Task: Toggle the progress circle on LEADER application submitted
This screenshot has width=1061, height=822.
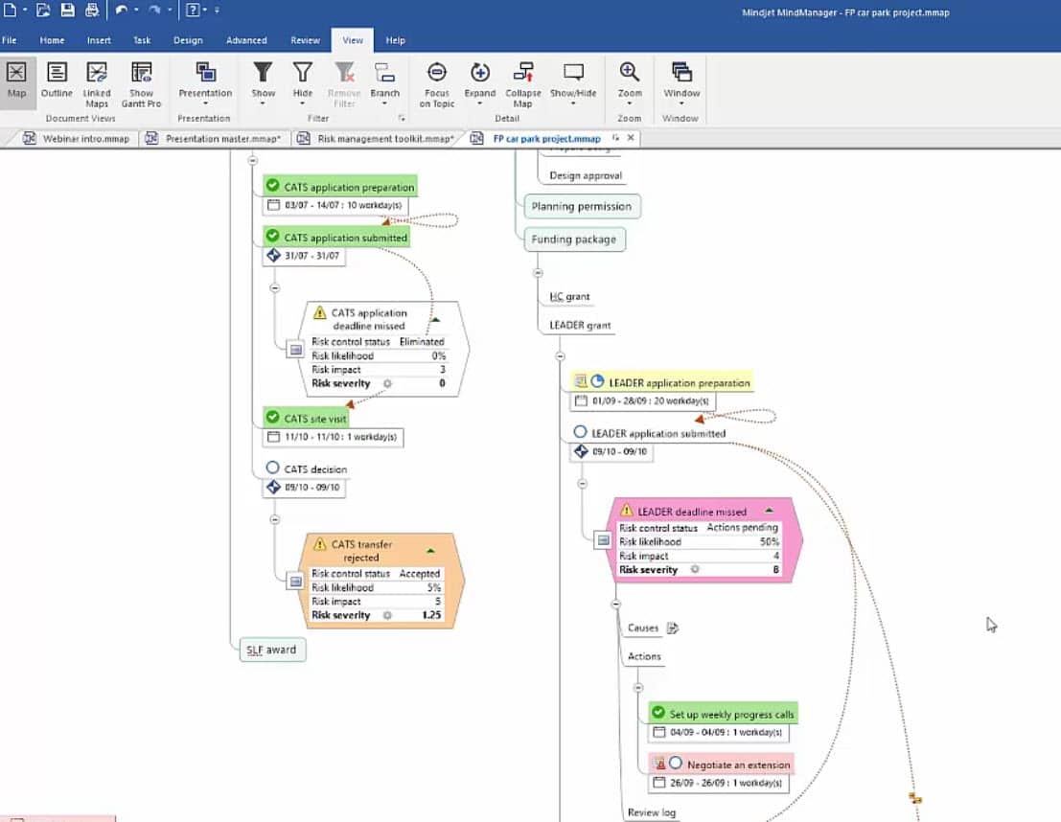Action: point(580,432)
